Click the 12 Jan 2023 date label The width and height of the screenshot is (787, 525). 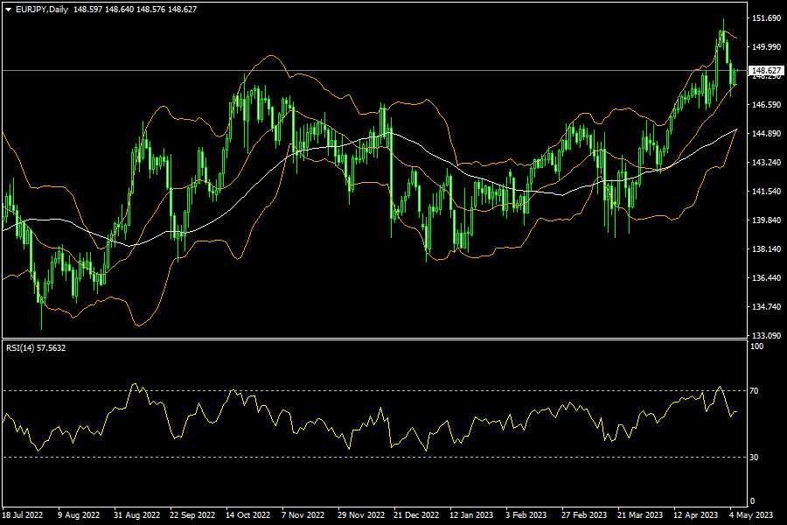click(x=471, y=515)
